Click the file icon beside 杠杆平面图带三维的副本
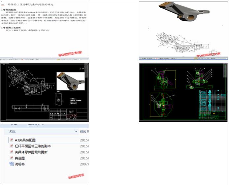 [11, 146]
